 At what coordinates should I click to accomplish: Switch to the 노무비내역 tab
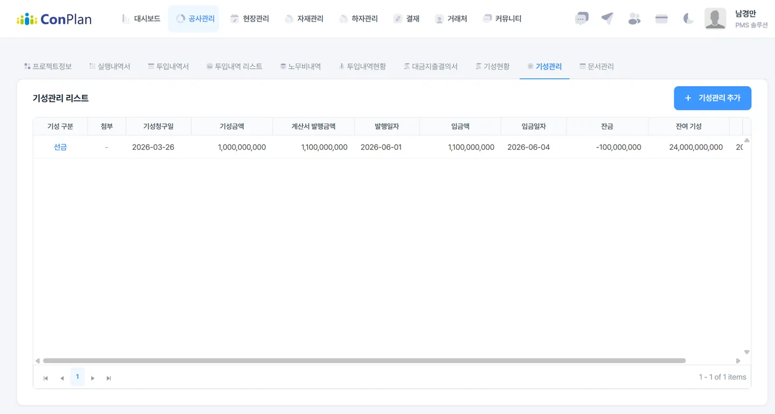(300, 67)
